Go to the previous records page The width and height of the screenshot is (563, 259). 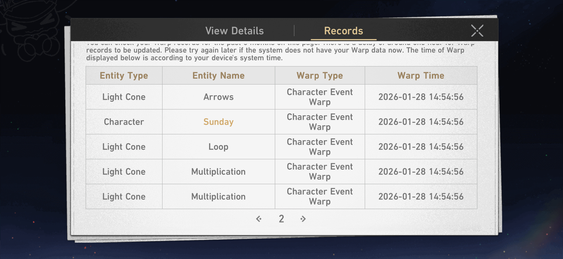(x=259, y=219)
